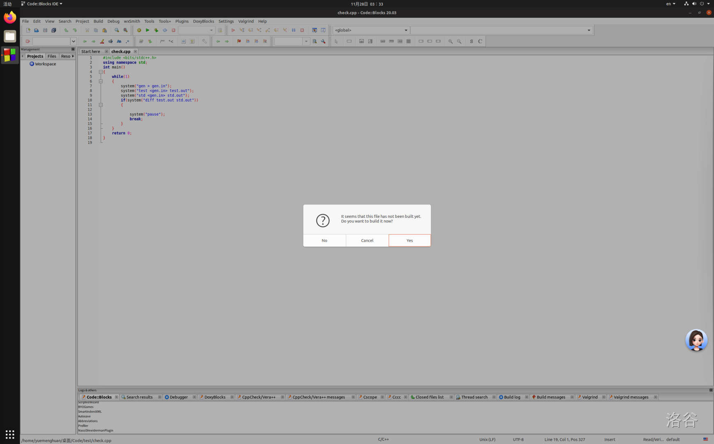
Task: Expand the empty function-list dropdown arrow
Action: 589,30
